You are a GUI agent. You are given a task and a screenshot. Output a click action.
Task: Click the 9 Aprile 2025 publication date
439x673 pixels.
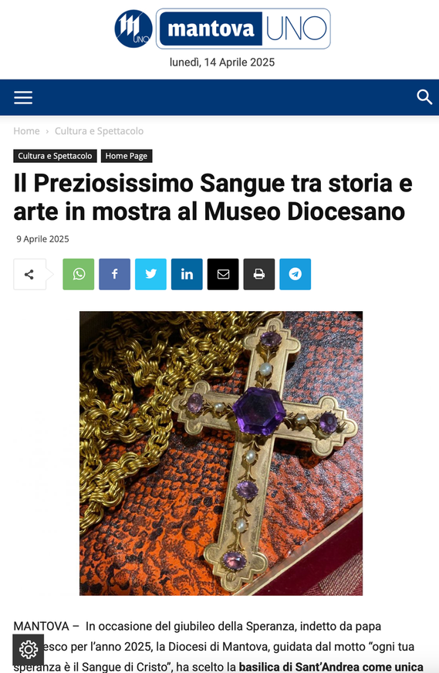pos(43,239)
